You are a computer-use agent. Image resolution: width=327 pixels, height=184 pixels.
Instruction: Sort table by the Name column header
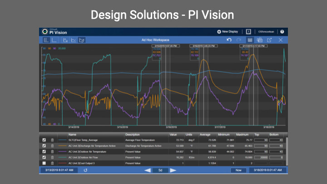coord(72,134)
